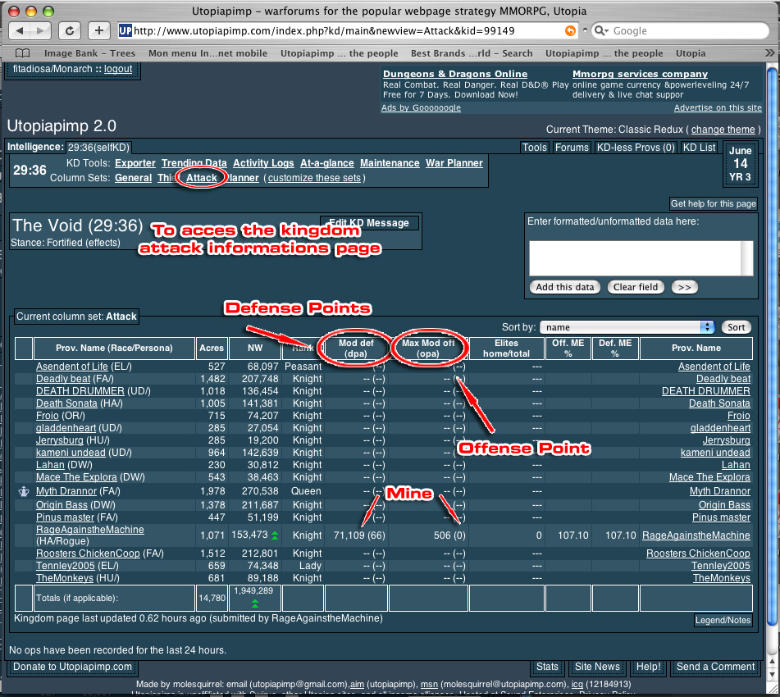
Task: Open the At-a-glance link
Action: tap(326, 163)
